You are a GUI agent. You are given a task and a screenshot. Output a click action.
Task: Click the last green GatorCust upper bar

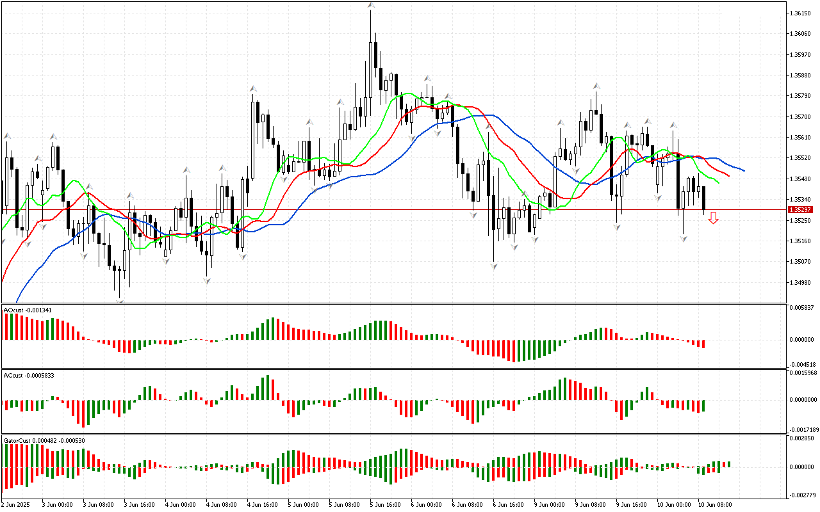click(x=728, y=464)
